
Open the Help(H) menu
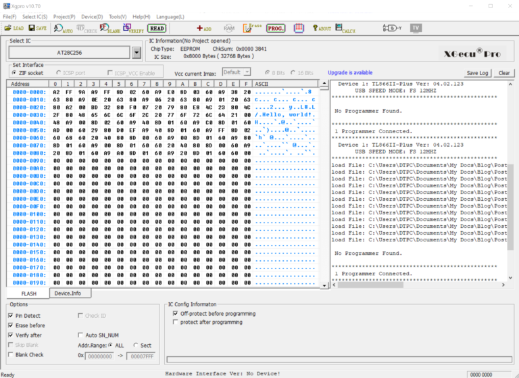click(x=141, y=16)
